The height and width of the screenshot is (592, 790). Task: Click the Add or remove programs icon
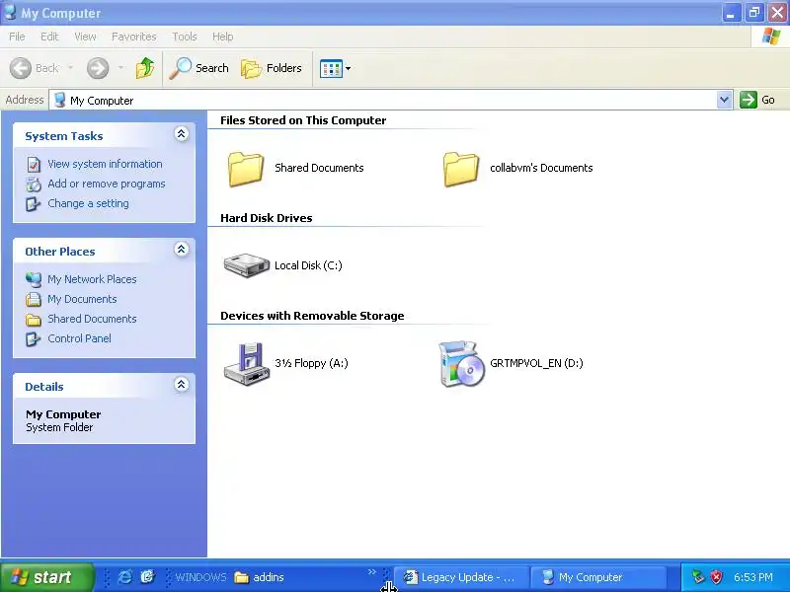click(34, 185)
